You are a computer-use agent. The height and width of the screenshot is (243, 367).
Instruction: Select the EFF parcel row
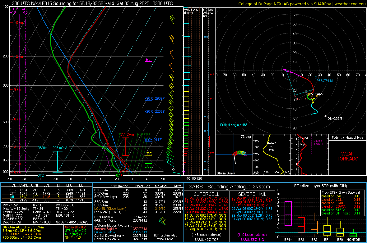(47, 193)
